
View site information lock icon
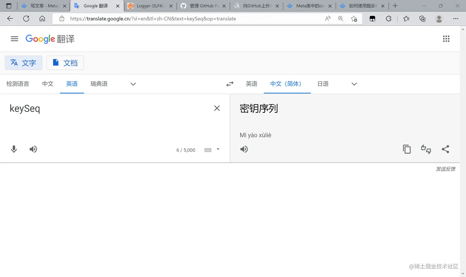point(62,19)
